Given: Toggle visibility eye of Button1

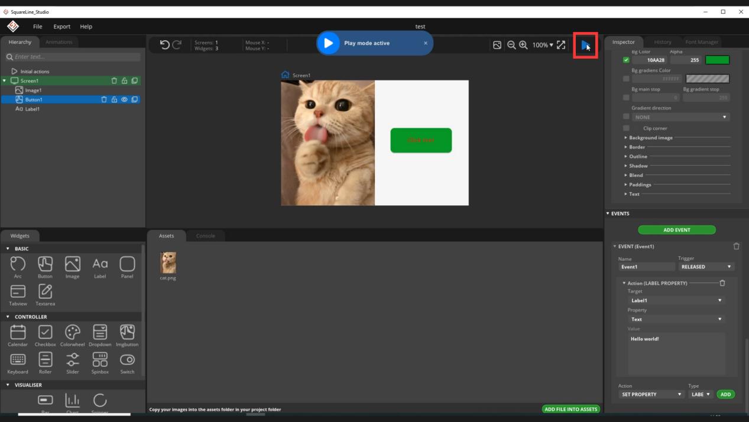Looking at the screenshot, I should click(124, 99).
